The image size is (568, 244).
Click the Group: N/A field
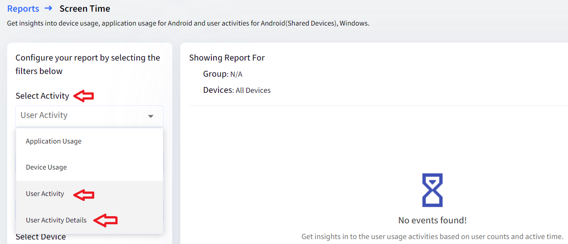point(223,74)
